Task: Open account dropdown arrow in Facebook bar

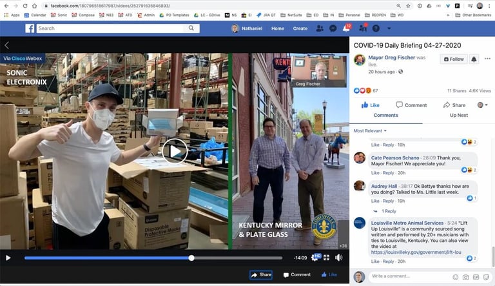Action: tap(389, 28)
